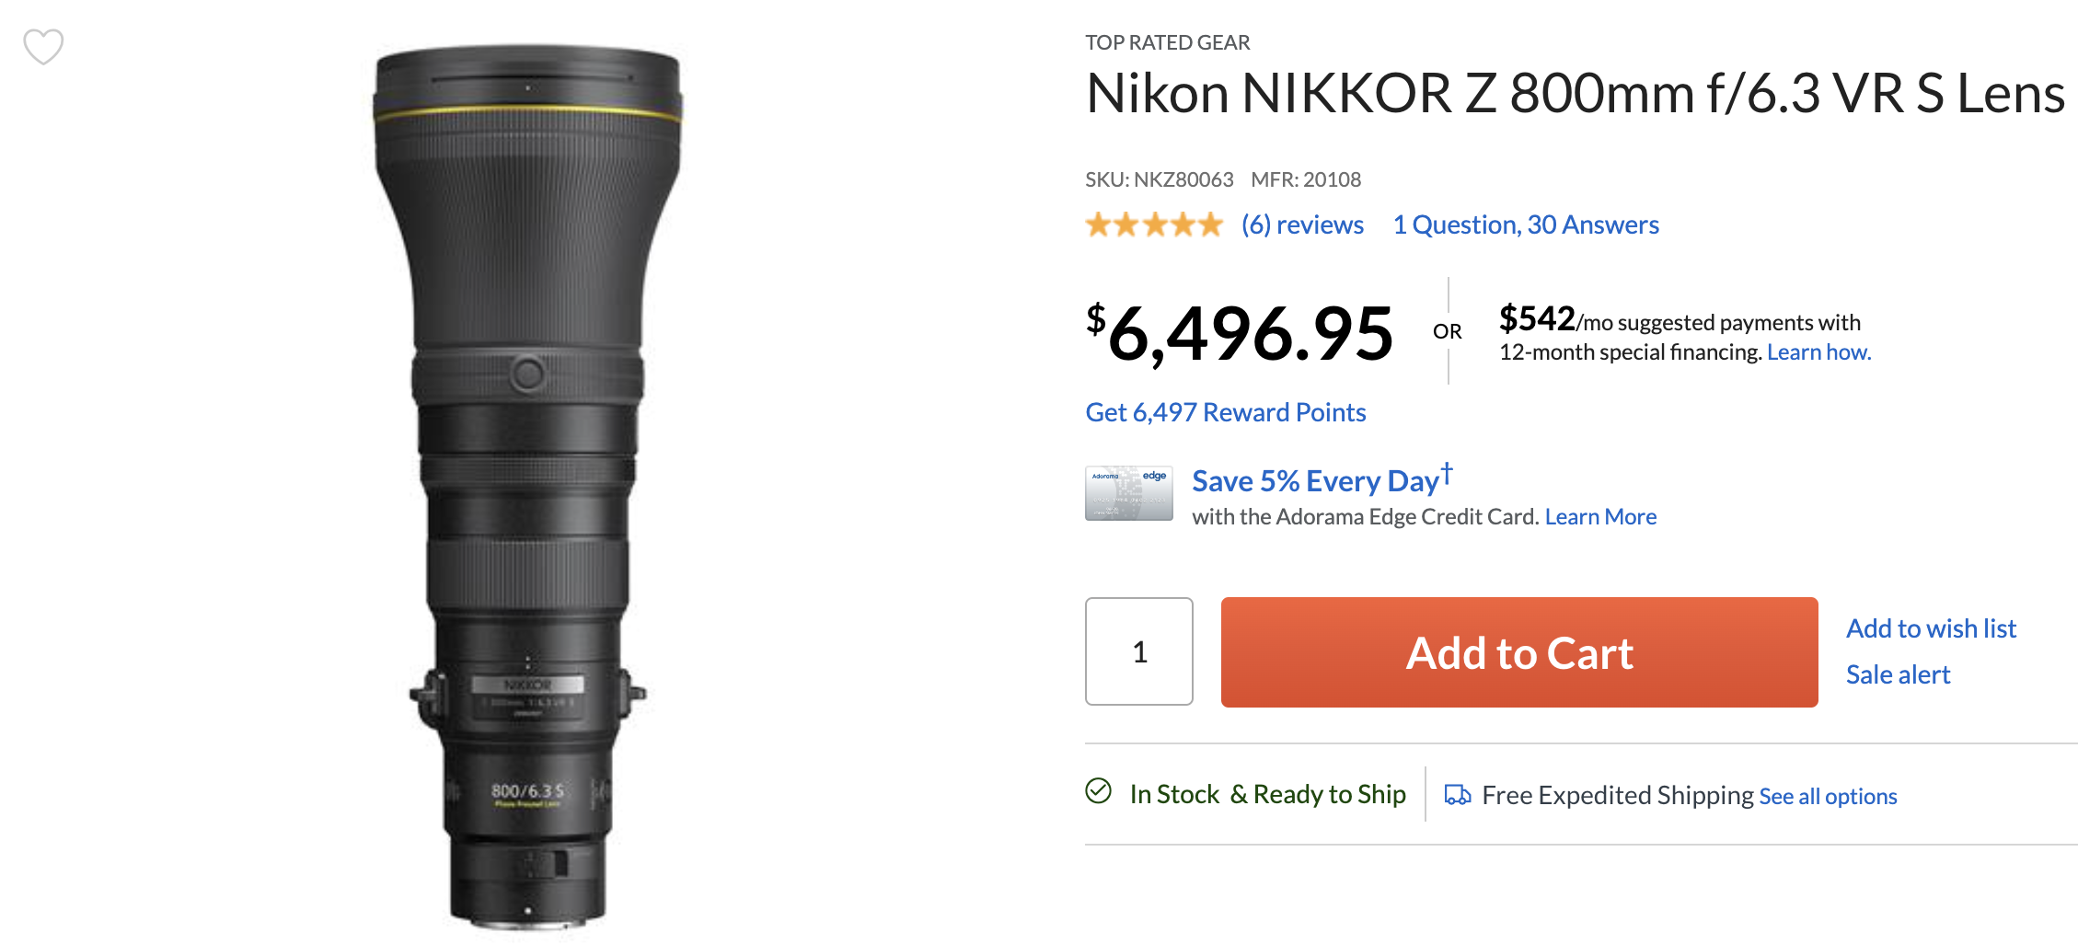Open the Nikon 800mm lens product image
The height and width of the screenshot is (944, 2078).
pyautogui.click(x=527, y=488)
